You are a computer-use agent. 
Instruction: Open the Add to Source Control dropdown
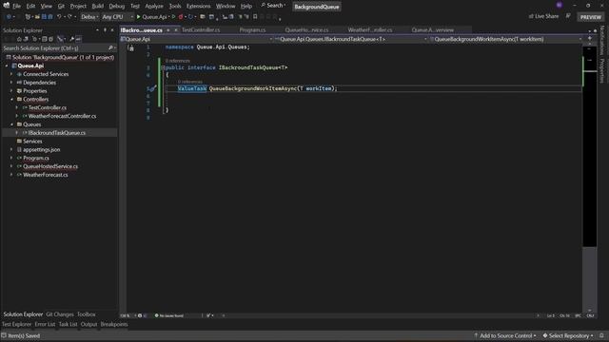coord(505,335)
